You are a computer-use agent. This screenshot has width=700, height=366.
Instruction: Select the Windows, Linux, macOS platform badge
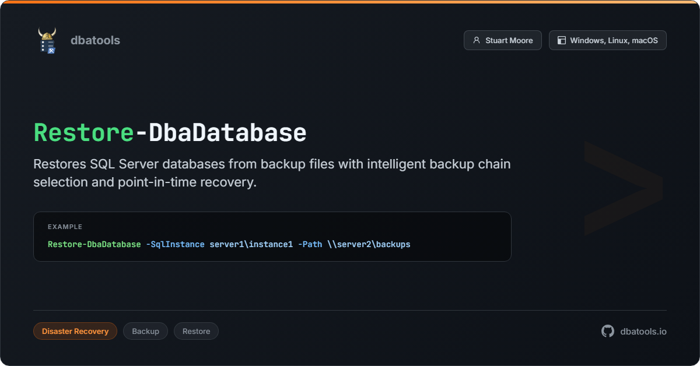607,41
